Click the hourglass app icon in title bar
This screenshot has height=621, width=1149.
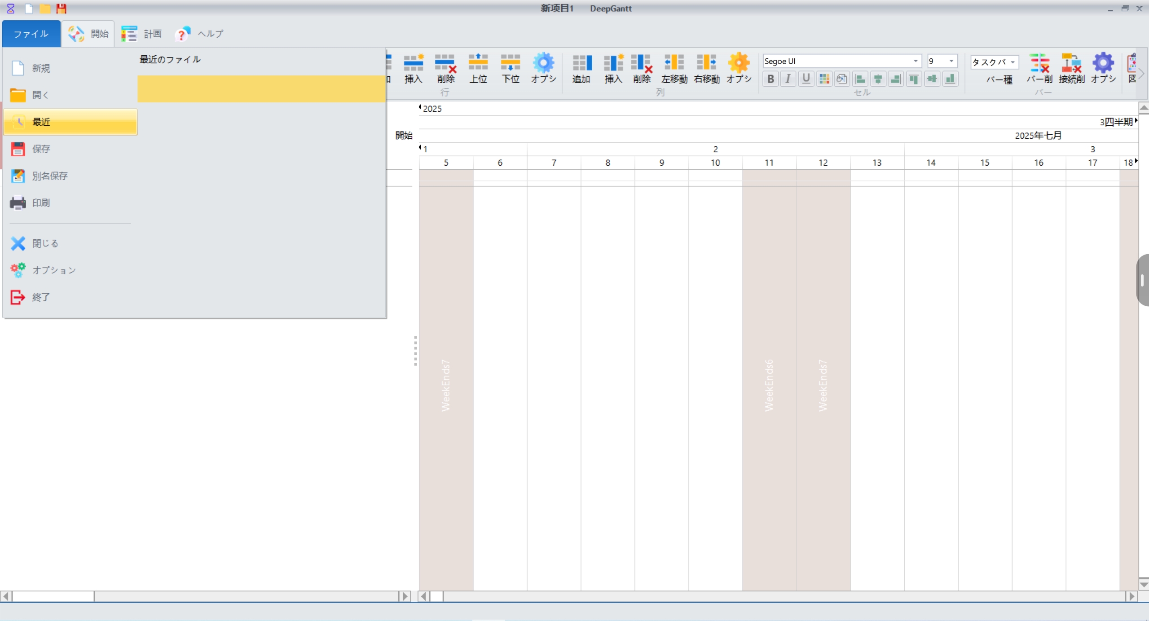click(11, 9)
